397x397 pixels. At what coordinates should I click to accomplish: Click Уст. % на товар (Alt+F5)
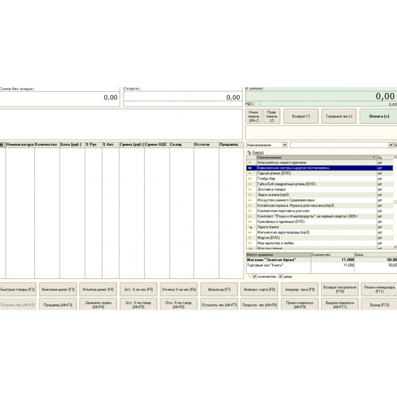point(139,305)
